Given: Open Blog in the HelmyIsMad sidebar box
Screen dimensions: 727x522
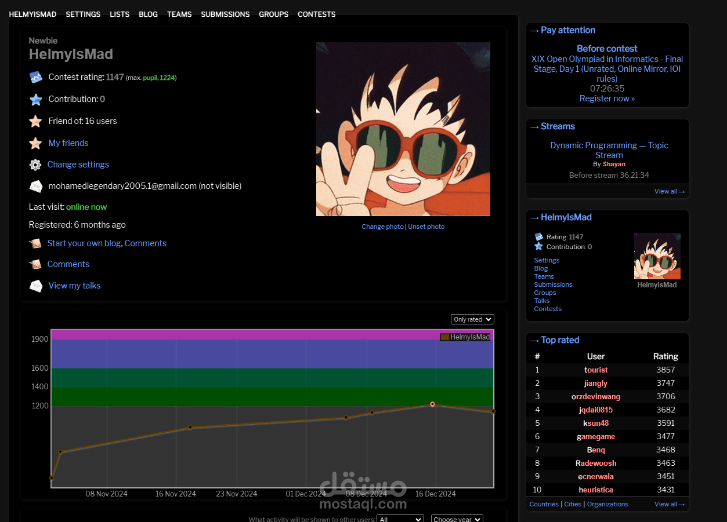Looking at the screenshot, I should (x=541, y=268).
